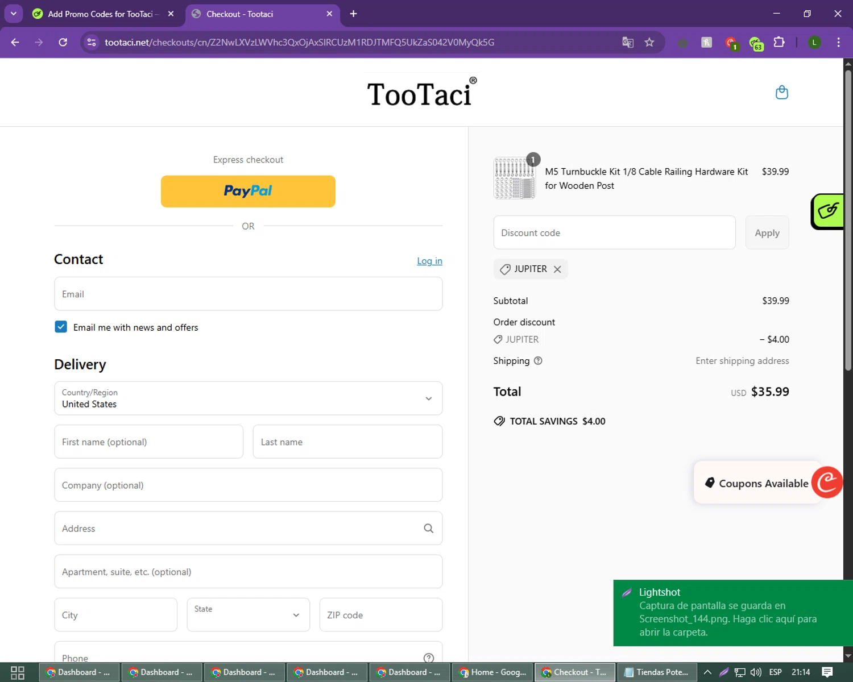Click the taskbar clock showing 21:14
Screen dimensions: 853x682
pyautogui.click(x=801, y=672)
